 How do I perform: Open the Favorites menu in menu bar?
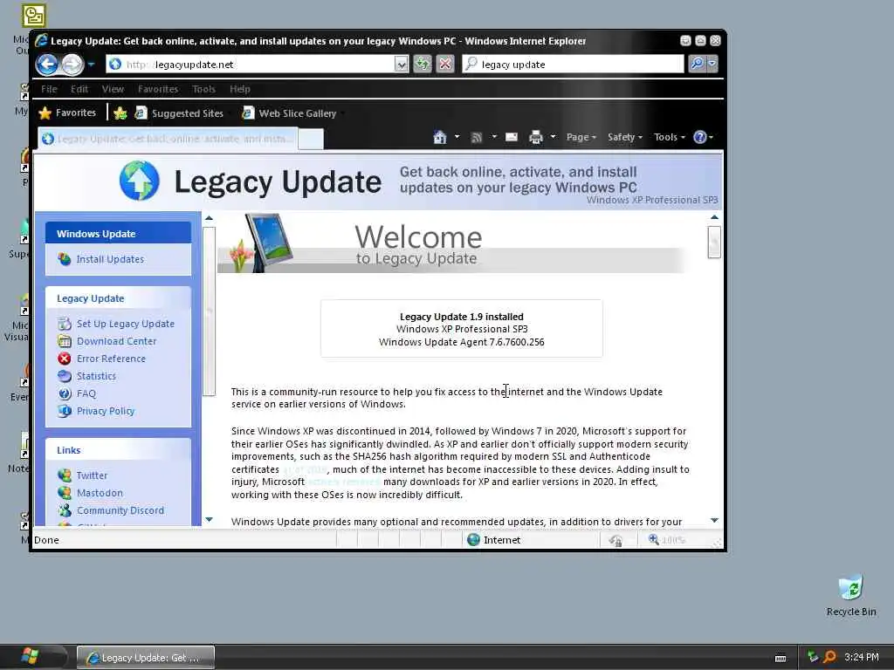click(x=158, y=89)
